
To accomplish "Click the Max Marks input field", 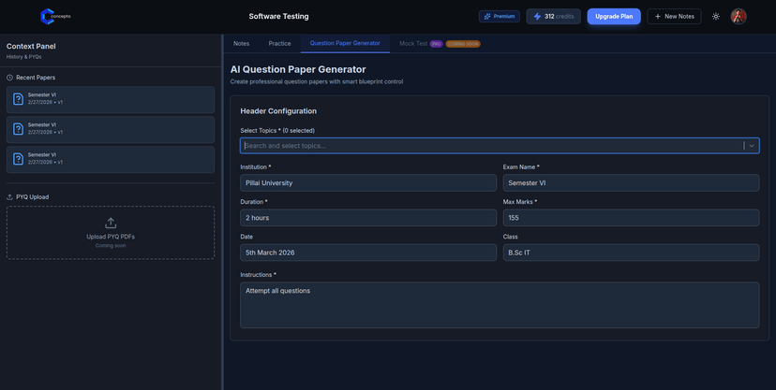I will 631,218.
